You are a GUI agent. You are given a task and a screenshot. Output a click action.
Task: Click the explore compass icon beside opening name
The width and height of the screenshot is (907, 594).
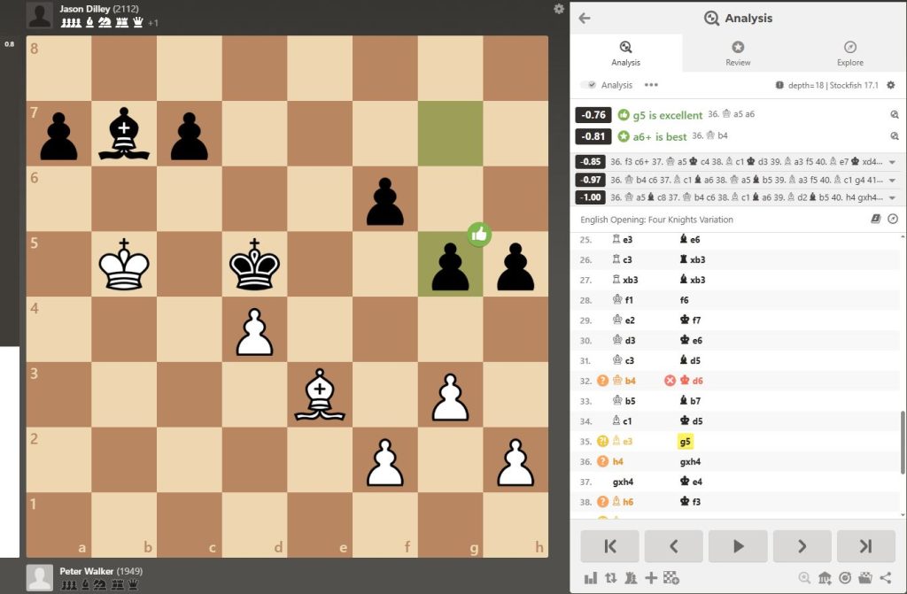click(x=893, y=220)
